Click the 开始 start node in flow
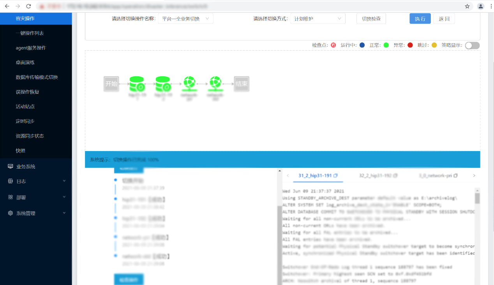 click(x=111, y=84)
